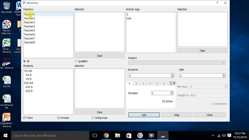Click the Help button
This screenshot has height=140, width=249.
[x=177, y=115]
